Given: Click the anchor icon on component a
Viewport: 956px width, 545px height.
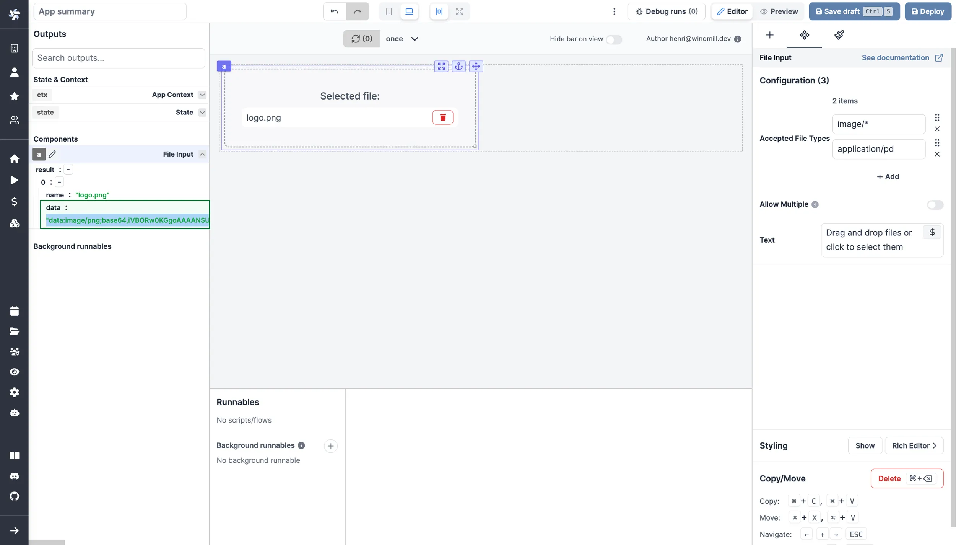Looking at the screenshot, I should [458, 66].
